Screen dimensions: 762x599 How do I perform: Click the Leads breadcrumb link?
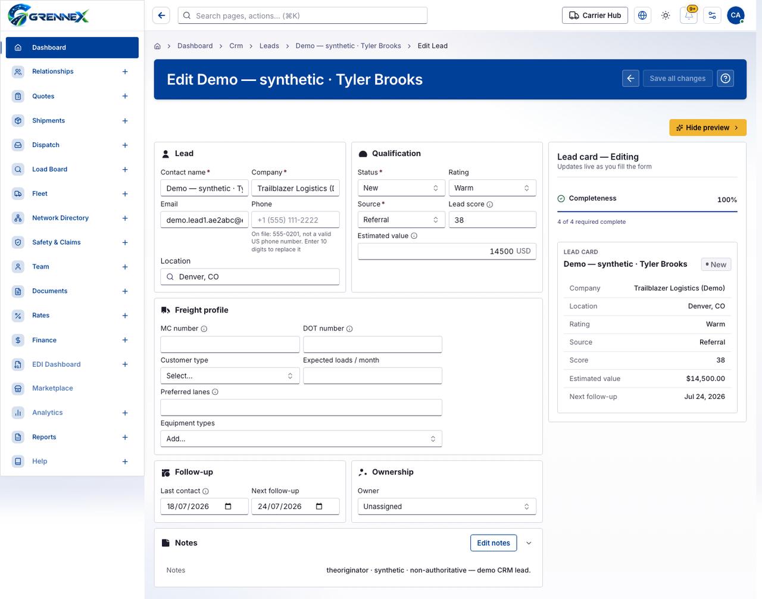click(269, 46)
